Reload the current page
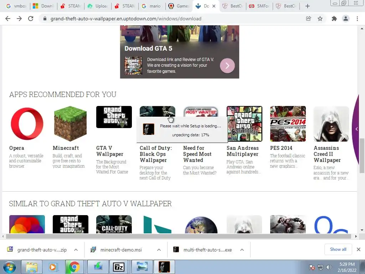The width and height of the screenshot is (365, 274). click(31, 19)
